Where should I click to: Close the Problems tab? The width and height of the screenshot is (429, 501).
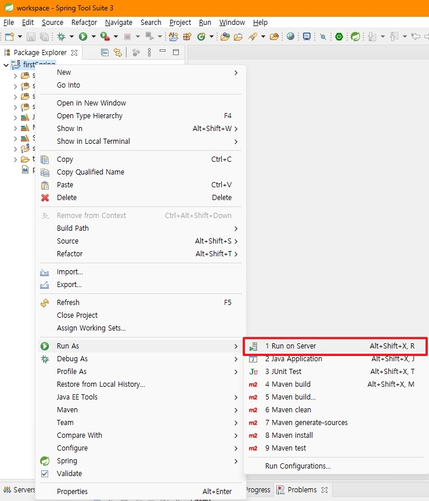click(325, 490)
